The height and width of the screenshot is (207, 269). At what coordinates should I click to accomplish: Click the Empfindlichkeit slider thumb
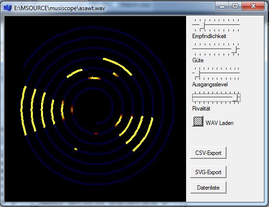[202, 25]
